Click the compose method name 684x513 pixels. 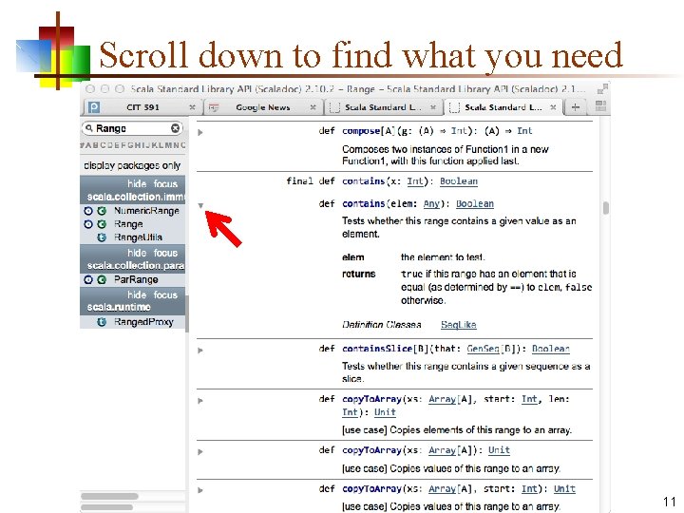361,131
